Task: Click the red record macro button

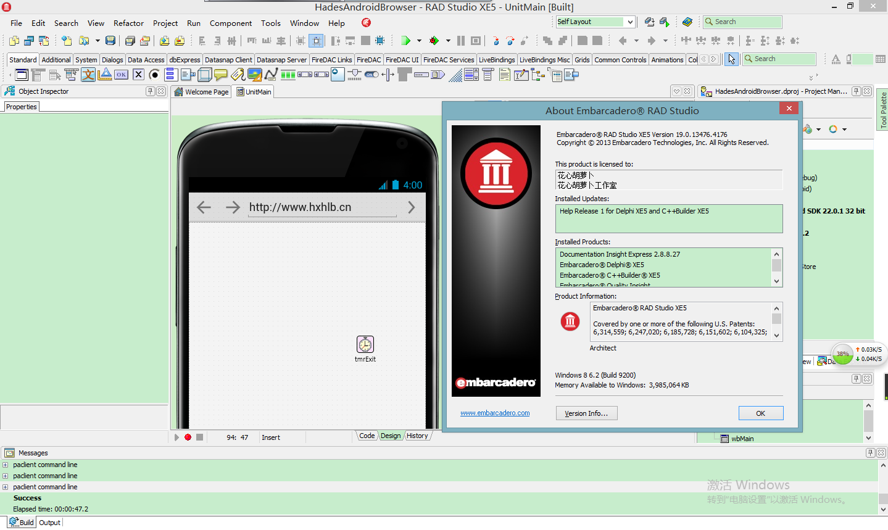Action: click(188, 437)
